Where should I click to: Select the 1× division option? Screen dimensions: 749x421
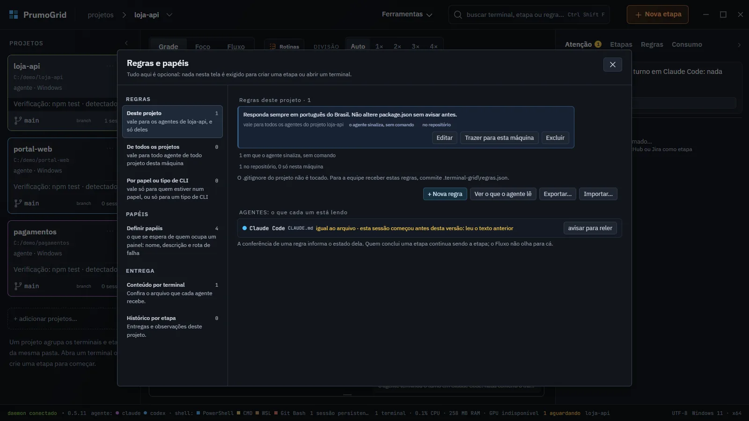tap(379, 47)
